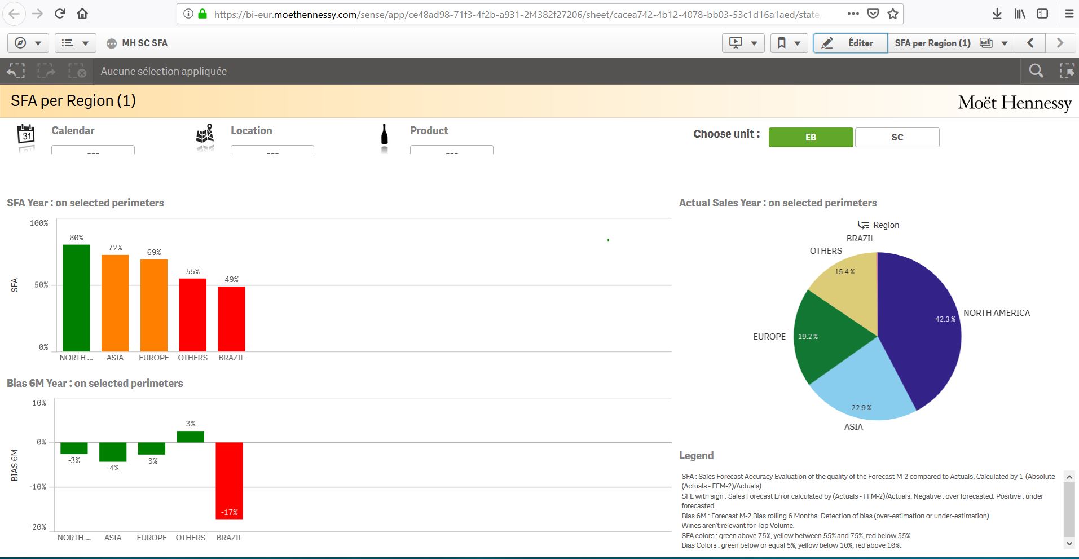Viewport: 1079px width, 559px height.
Task: Open the Calendar filter box
Action: click(x=93, y=149)
